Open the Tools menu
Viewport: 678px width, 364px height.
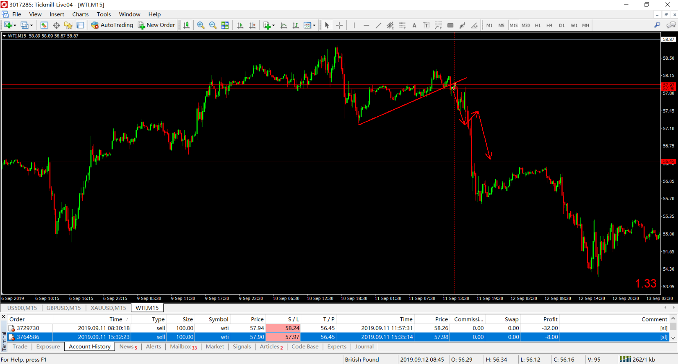point(104,14)
